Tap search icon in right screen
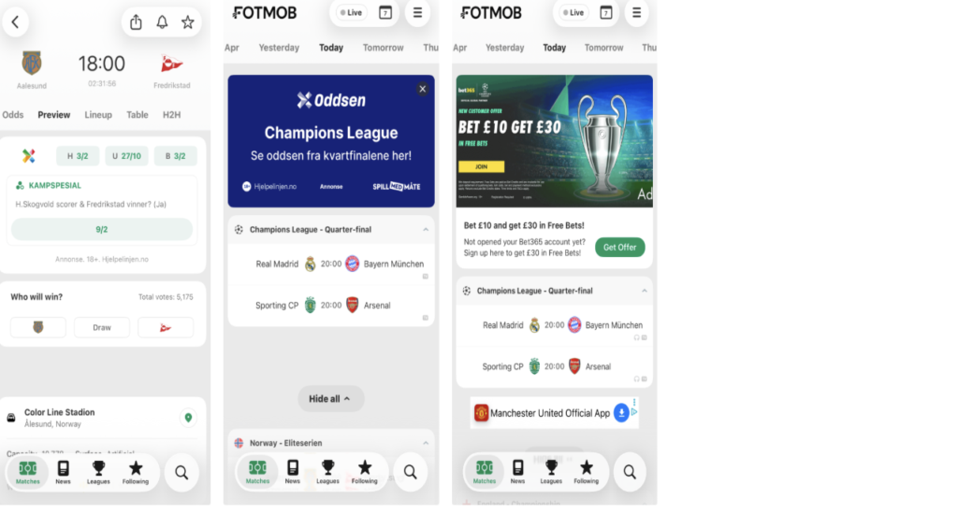This screenshot has height=514, width=958. (630, 472)
